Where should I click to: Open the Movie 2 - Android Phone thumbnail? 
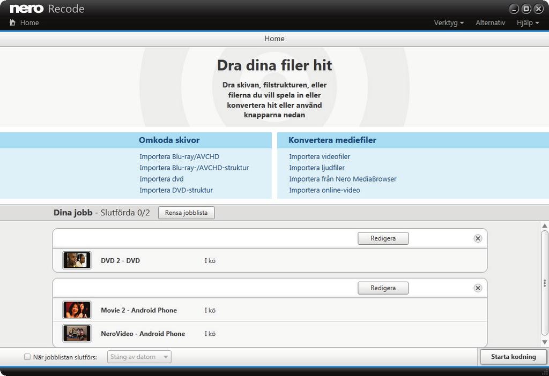[x=77, y=310]
